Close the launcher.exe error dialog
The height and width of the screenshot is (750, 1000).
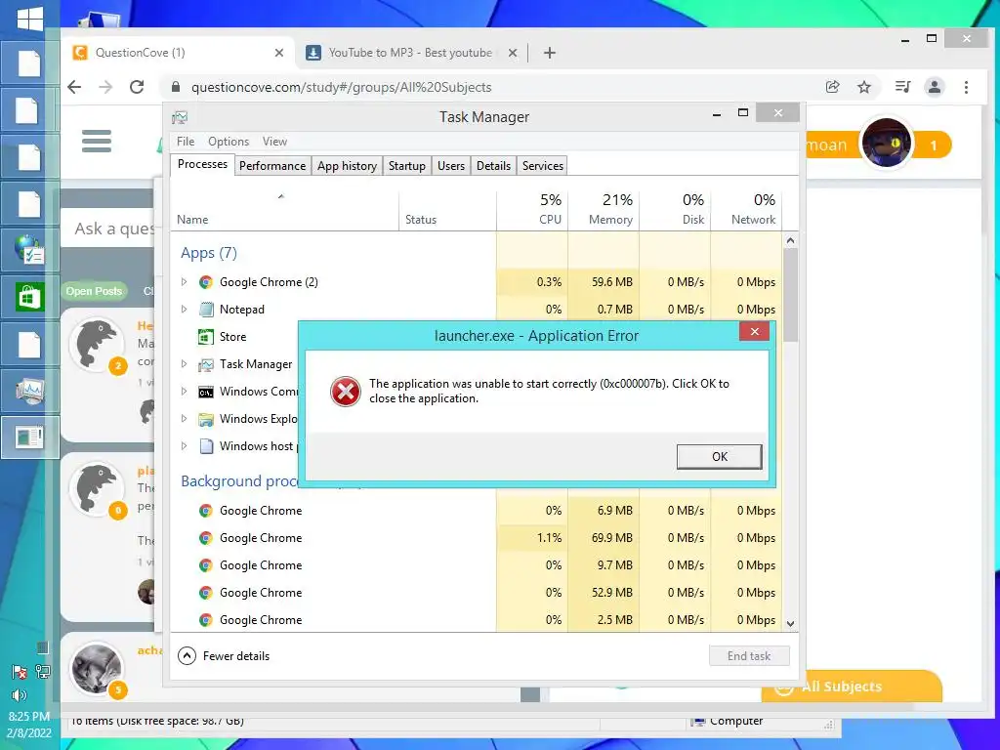(x=755, y=332)
